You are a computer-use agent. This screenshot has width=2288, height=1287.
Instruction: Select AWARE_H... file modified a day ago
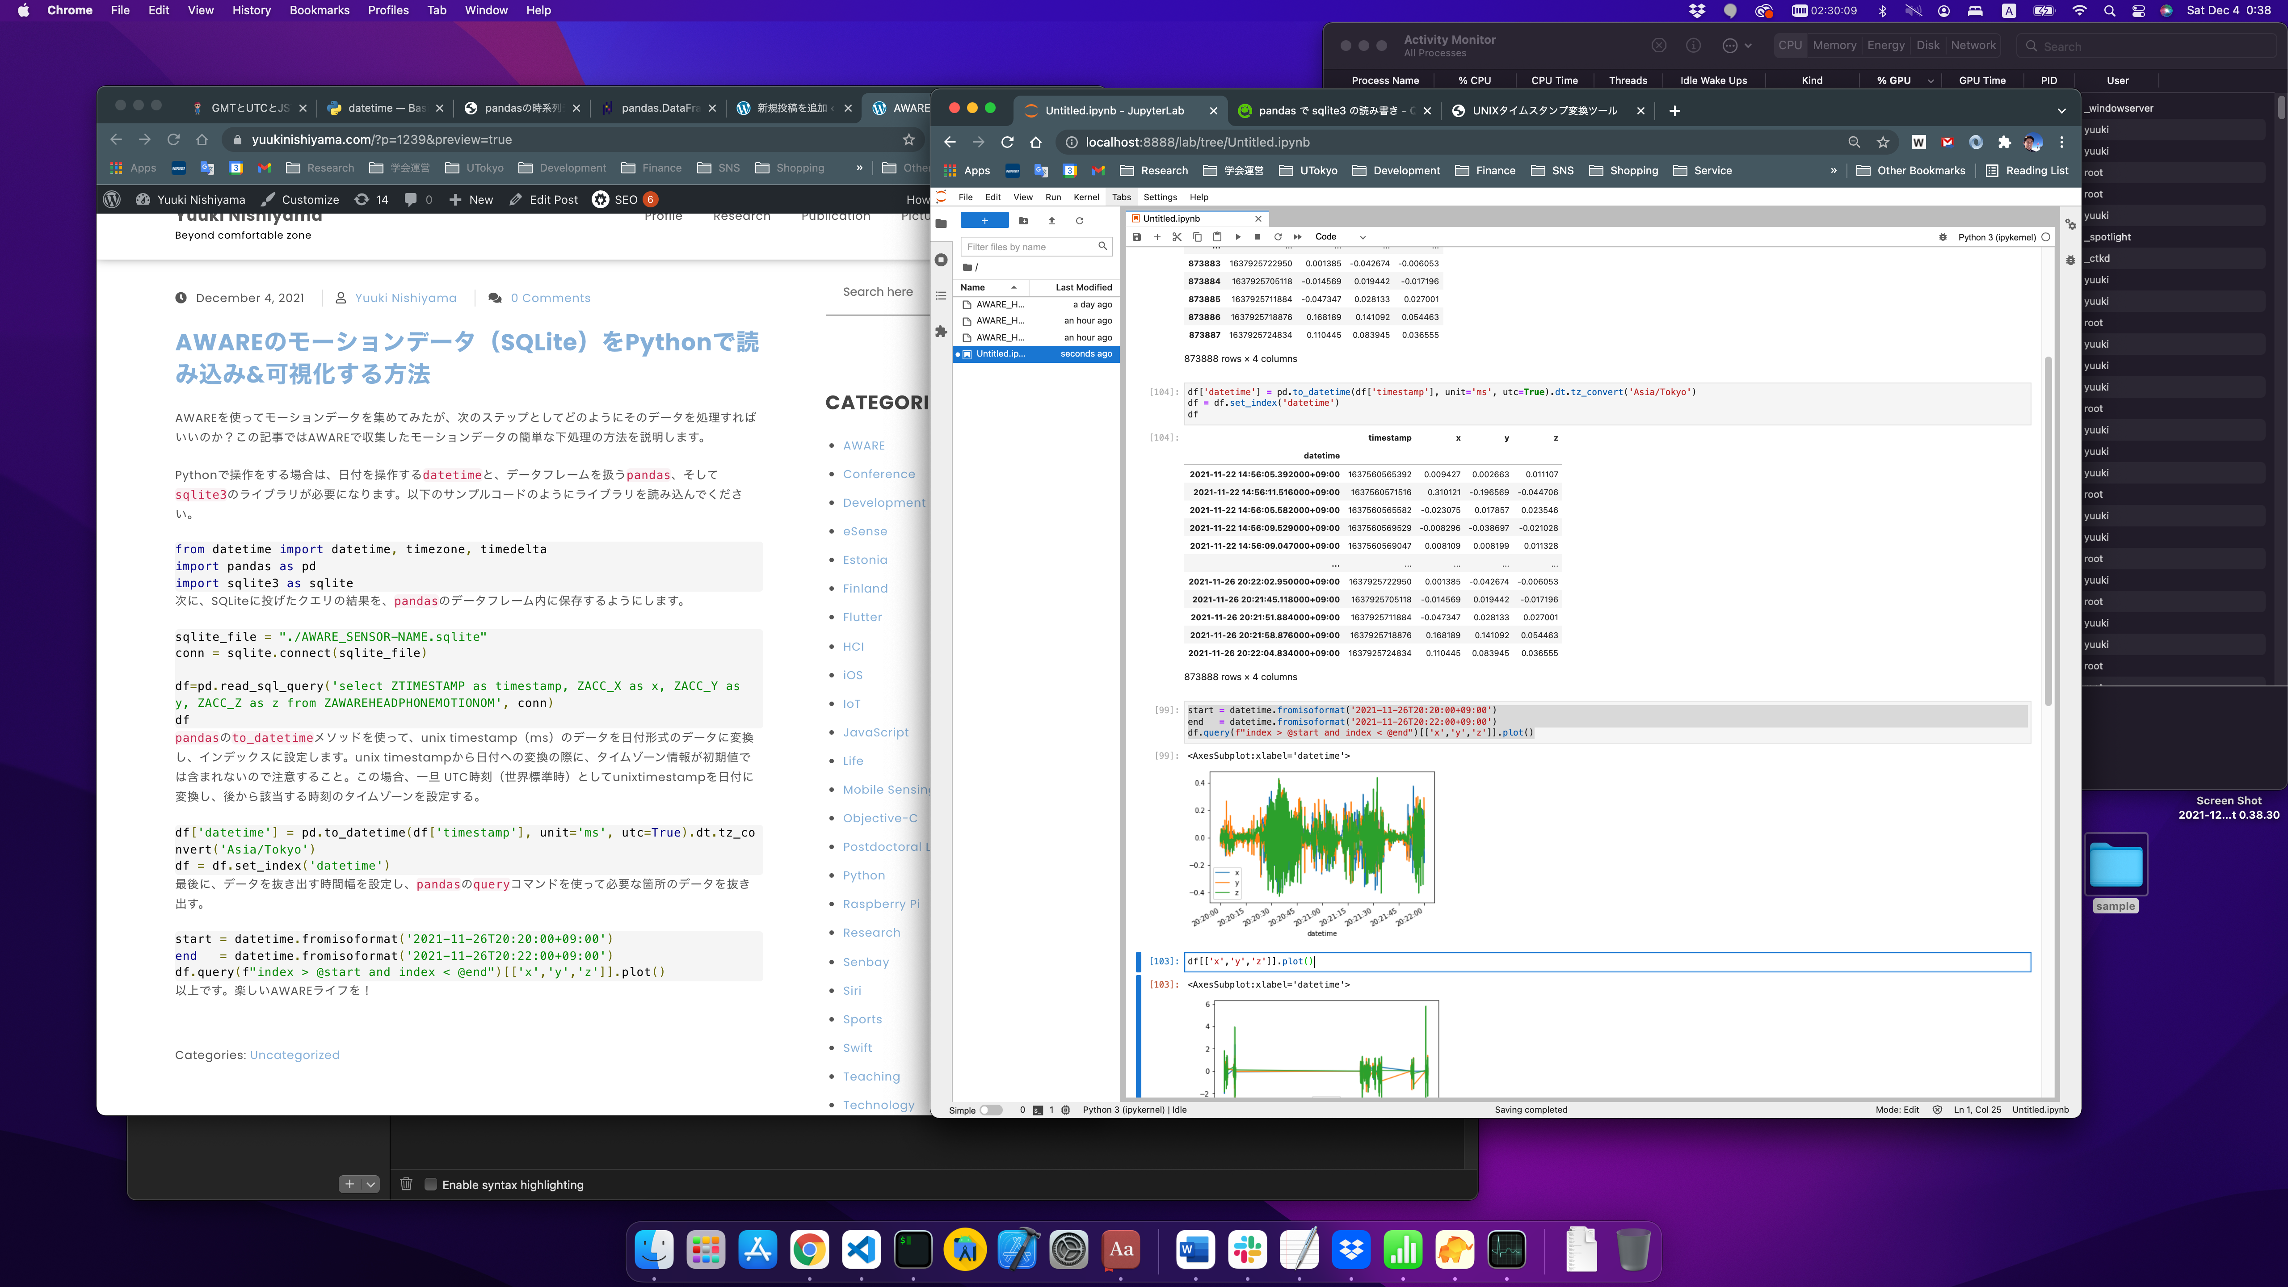point(1036,305)
